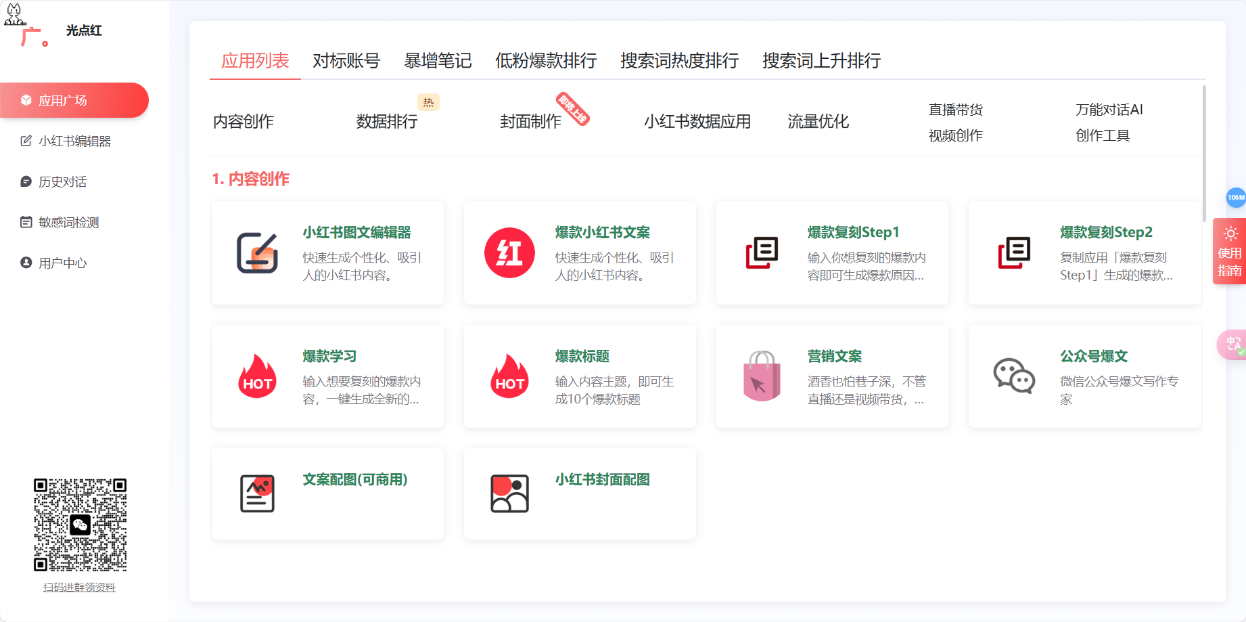Click the copy icon on 爆款复刻Step2
The height and width of the screenshot is (622, 1246).
1014,252
